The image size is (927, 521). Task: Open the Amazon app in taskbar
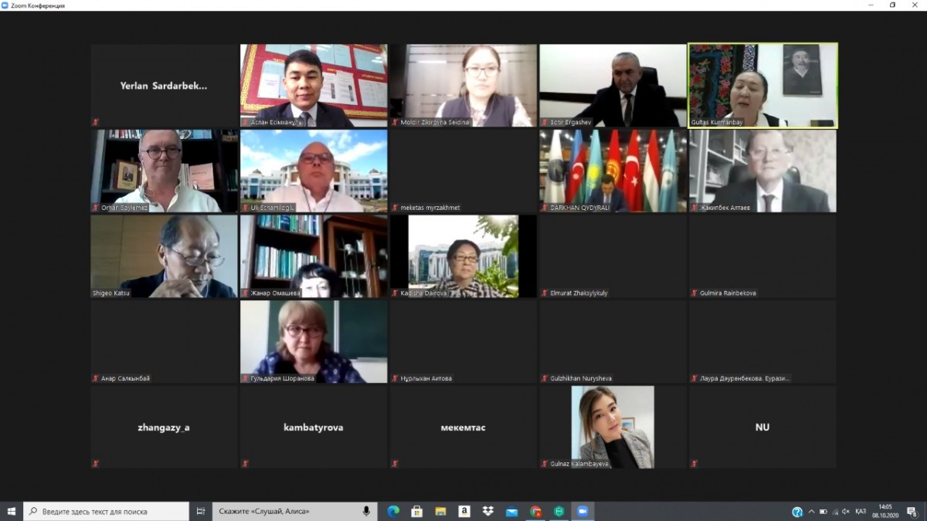(464, 511)
